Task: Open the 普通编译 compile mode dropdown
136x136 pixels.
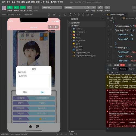Action: 74,7
